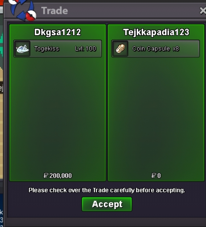The width and height of the screenshot is (206, 227).
Task: Click the Pokédollar symbol beside 200,000
Action: point(46,176)
